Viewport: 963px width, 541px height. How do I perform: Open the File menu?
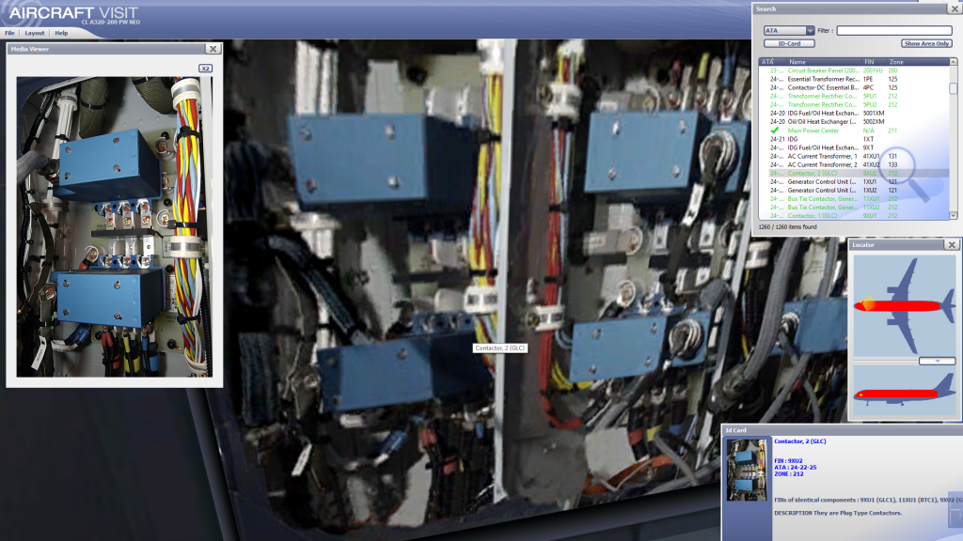point(9,33)
